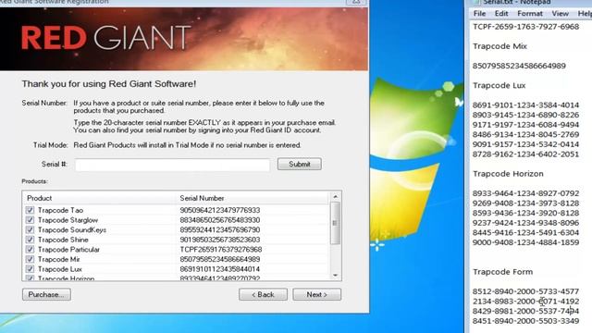
Task: Toggle the Trapcode Shine checkbox
Action: 30,240
